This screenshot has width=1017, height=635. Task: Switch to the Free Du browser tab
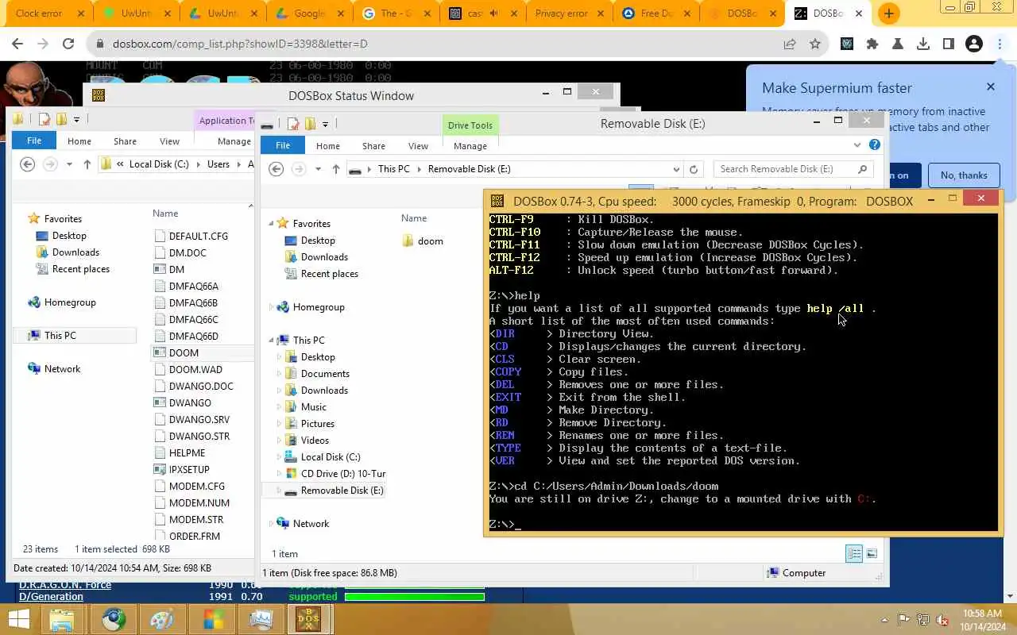coord(656,13)
